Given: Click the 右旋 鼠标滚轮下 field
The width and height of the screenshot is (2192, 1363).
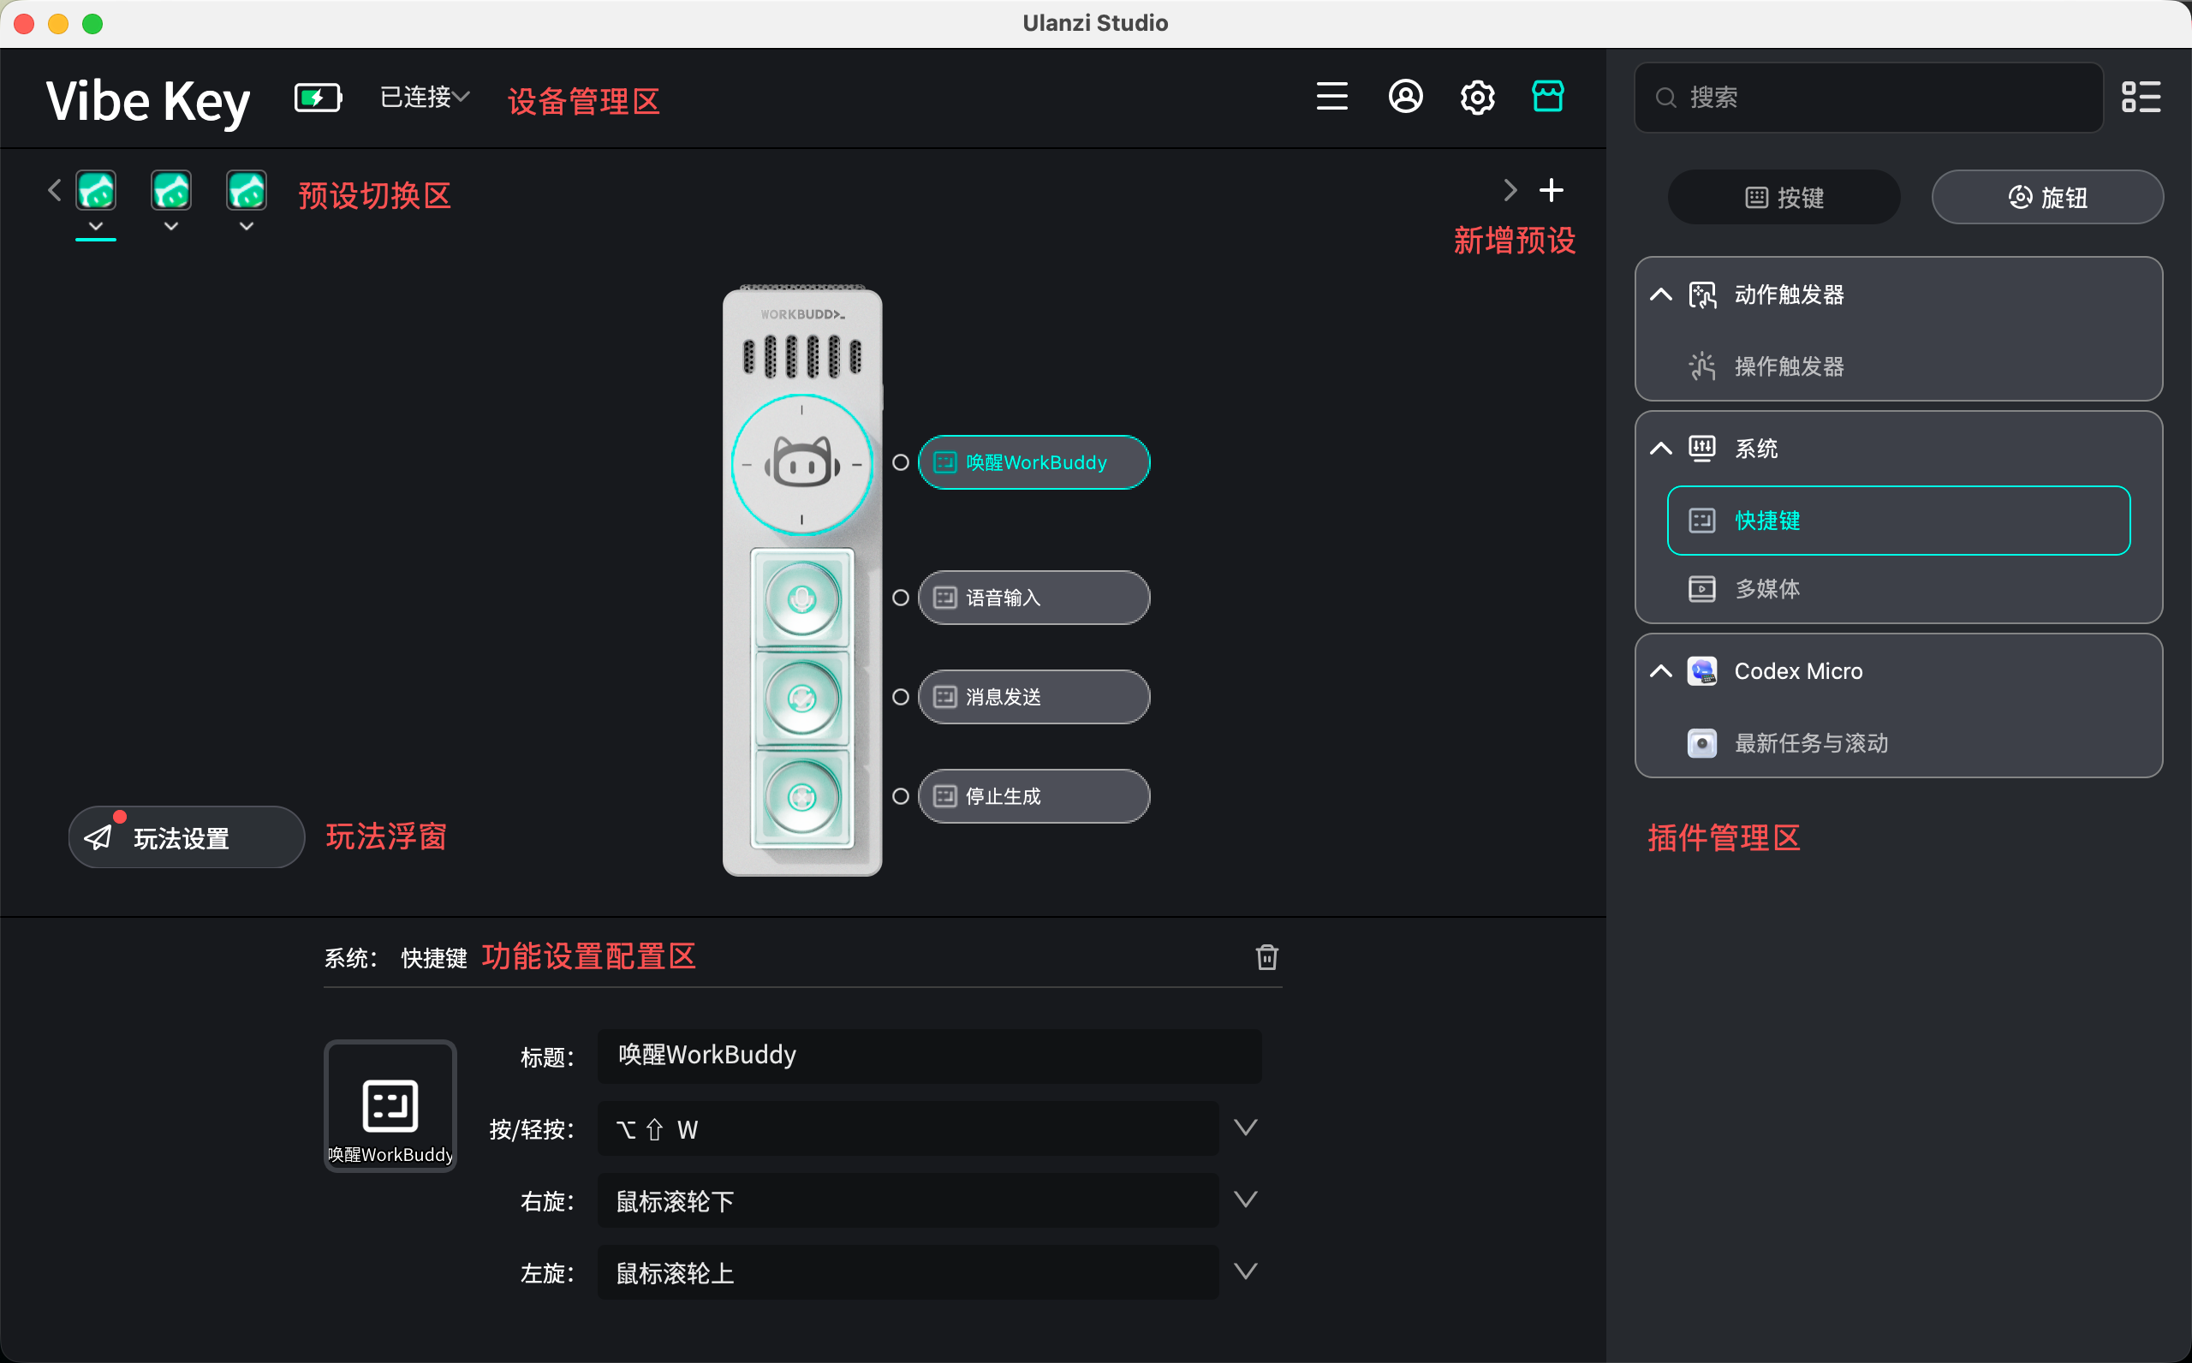Looking at the screenshot, I should click(908, 1200).
